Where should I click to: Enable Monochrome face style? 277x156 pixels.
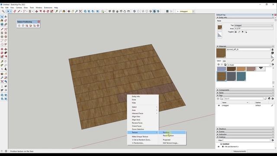[158, 11]
